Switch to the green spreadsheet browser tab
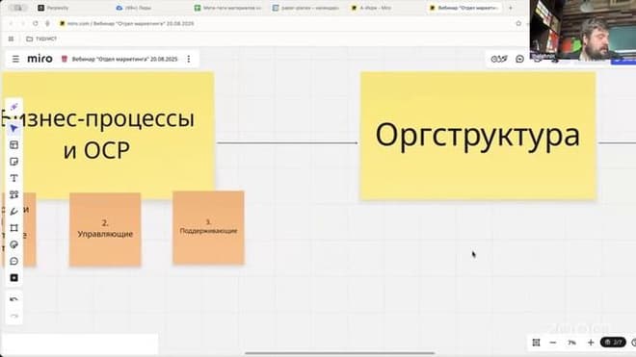This screenshot has width=636, height=357. point(228,8)
